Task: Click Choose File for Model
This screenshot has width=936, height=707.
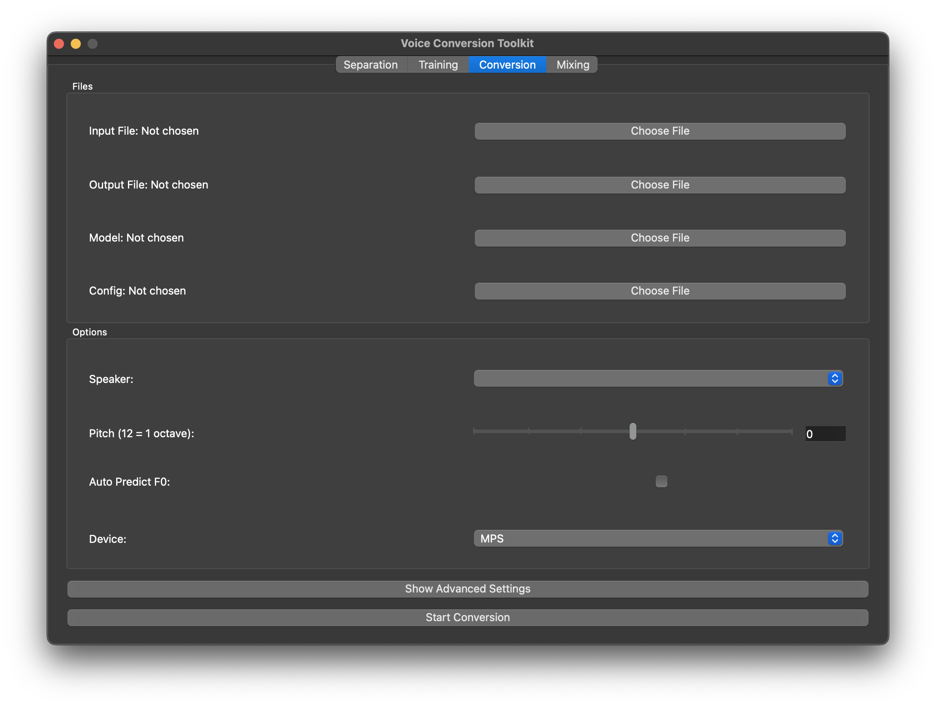Action: [660, 238]
